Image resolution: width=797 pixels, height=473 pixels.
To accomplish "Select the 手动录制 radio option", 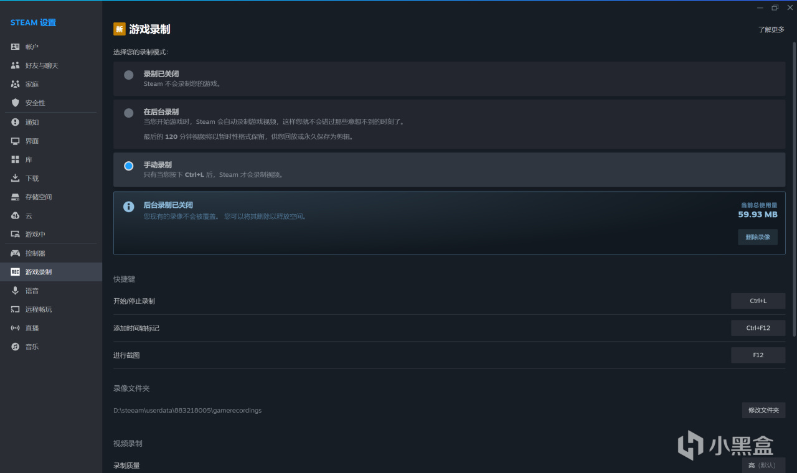I will tap(129, 166).
